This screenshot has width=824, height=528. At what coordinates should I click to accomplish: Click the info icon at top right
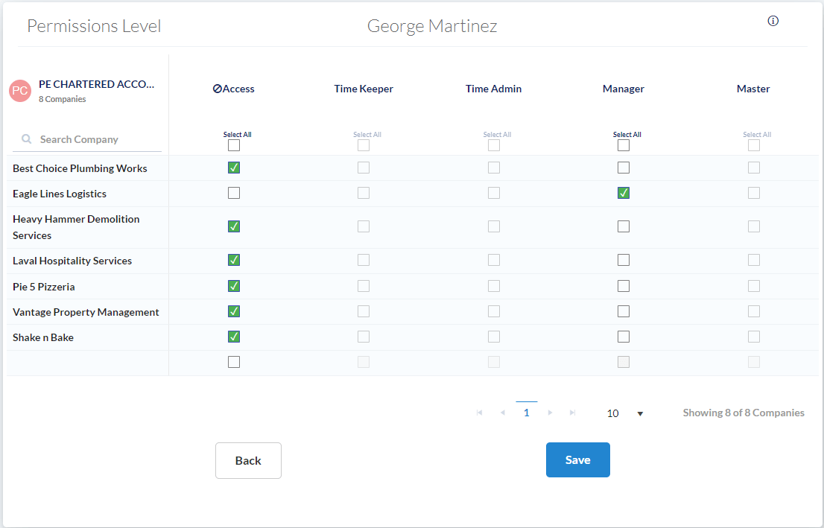[773, 21]
